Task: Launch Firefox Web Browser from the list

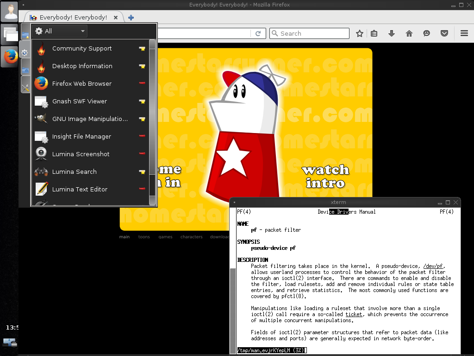Action: click(x=90, y=84)
